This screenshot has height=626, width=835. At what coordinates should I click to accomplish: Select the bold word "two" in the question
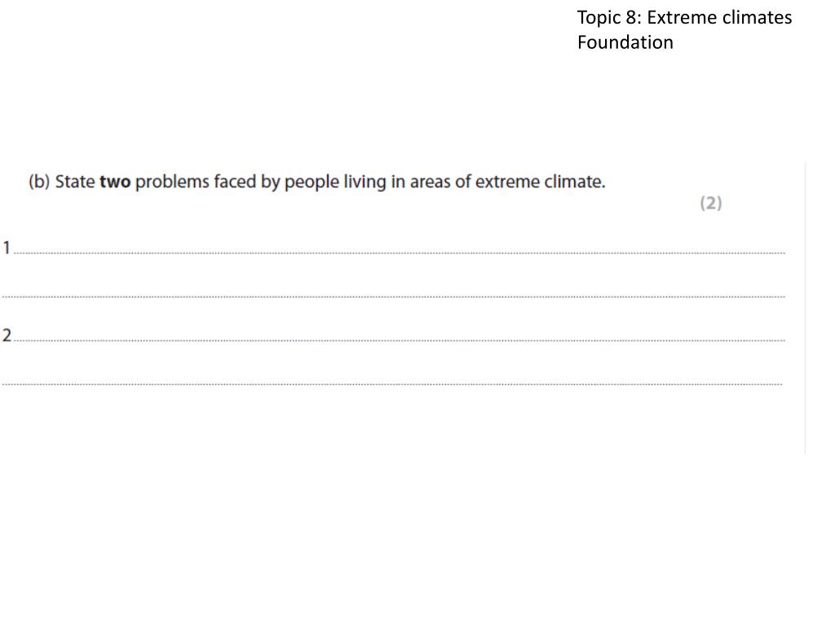[x=115, y=182]
